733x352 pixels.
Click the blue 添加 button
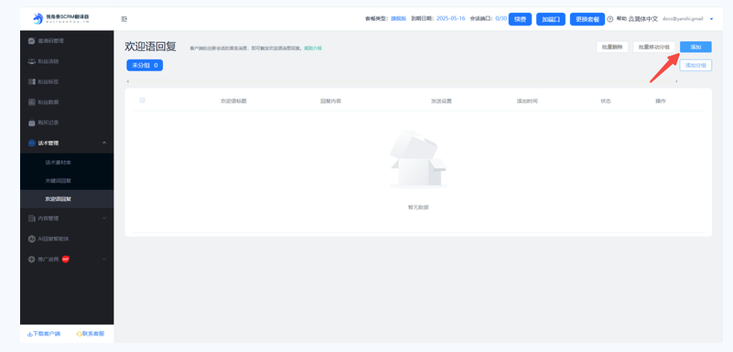[695, 47]
